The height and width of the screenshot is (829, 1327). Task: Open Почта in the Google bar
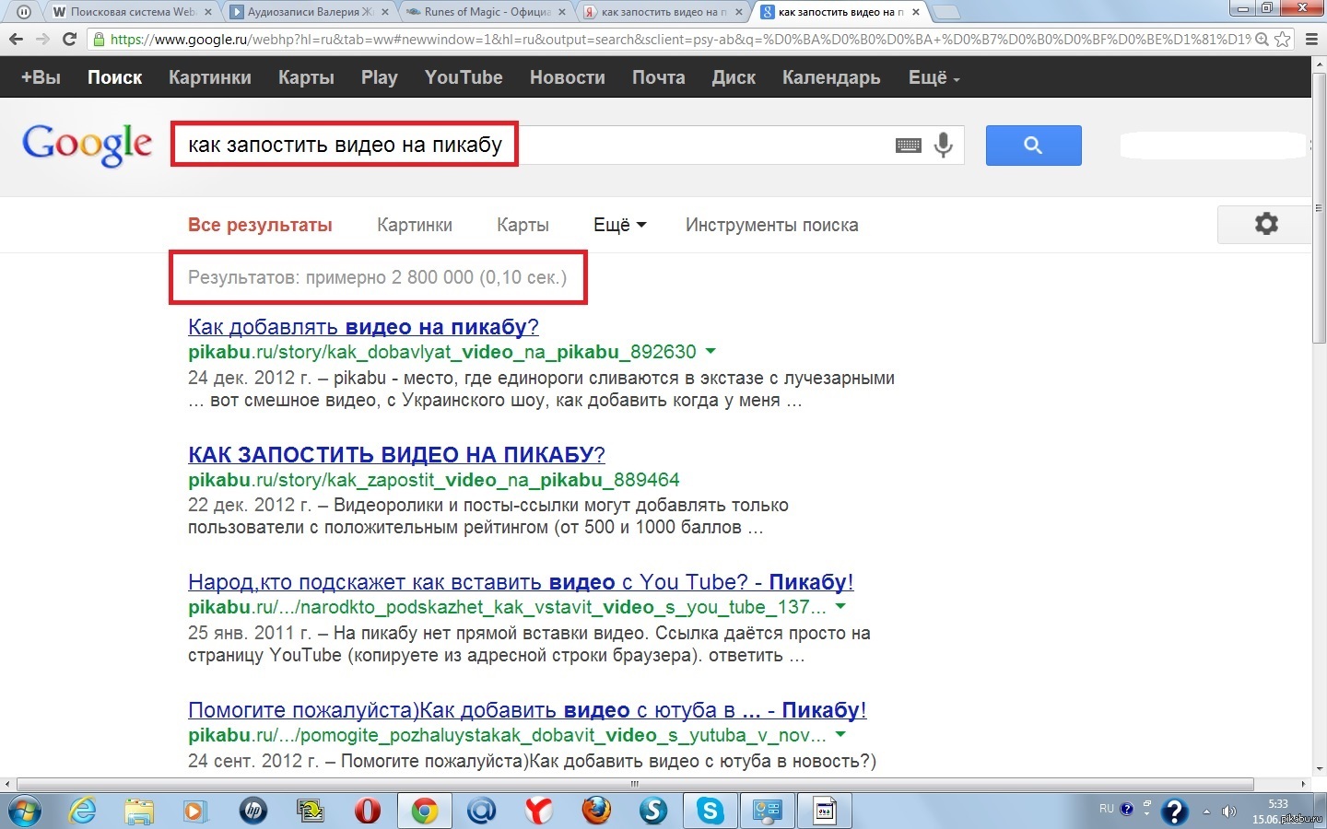click(659, 77)
